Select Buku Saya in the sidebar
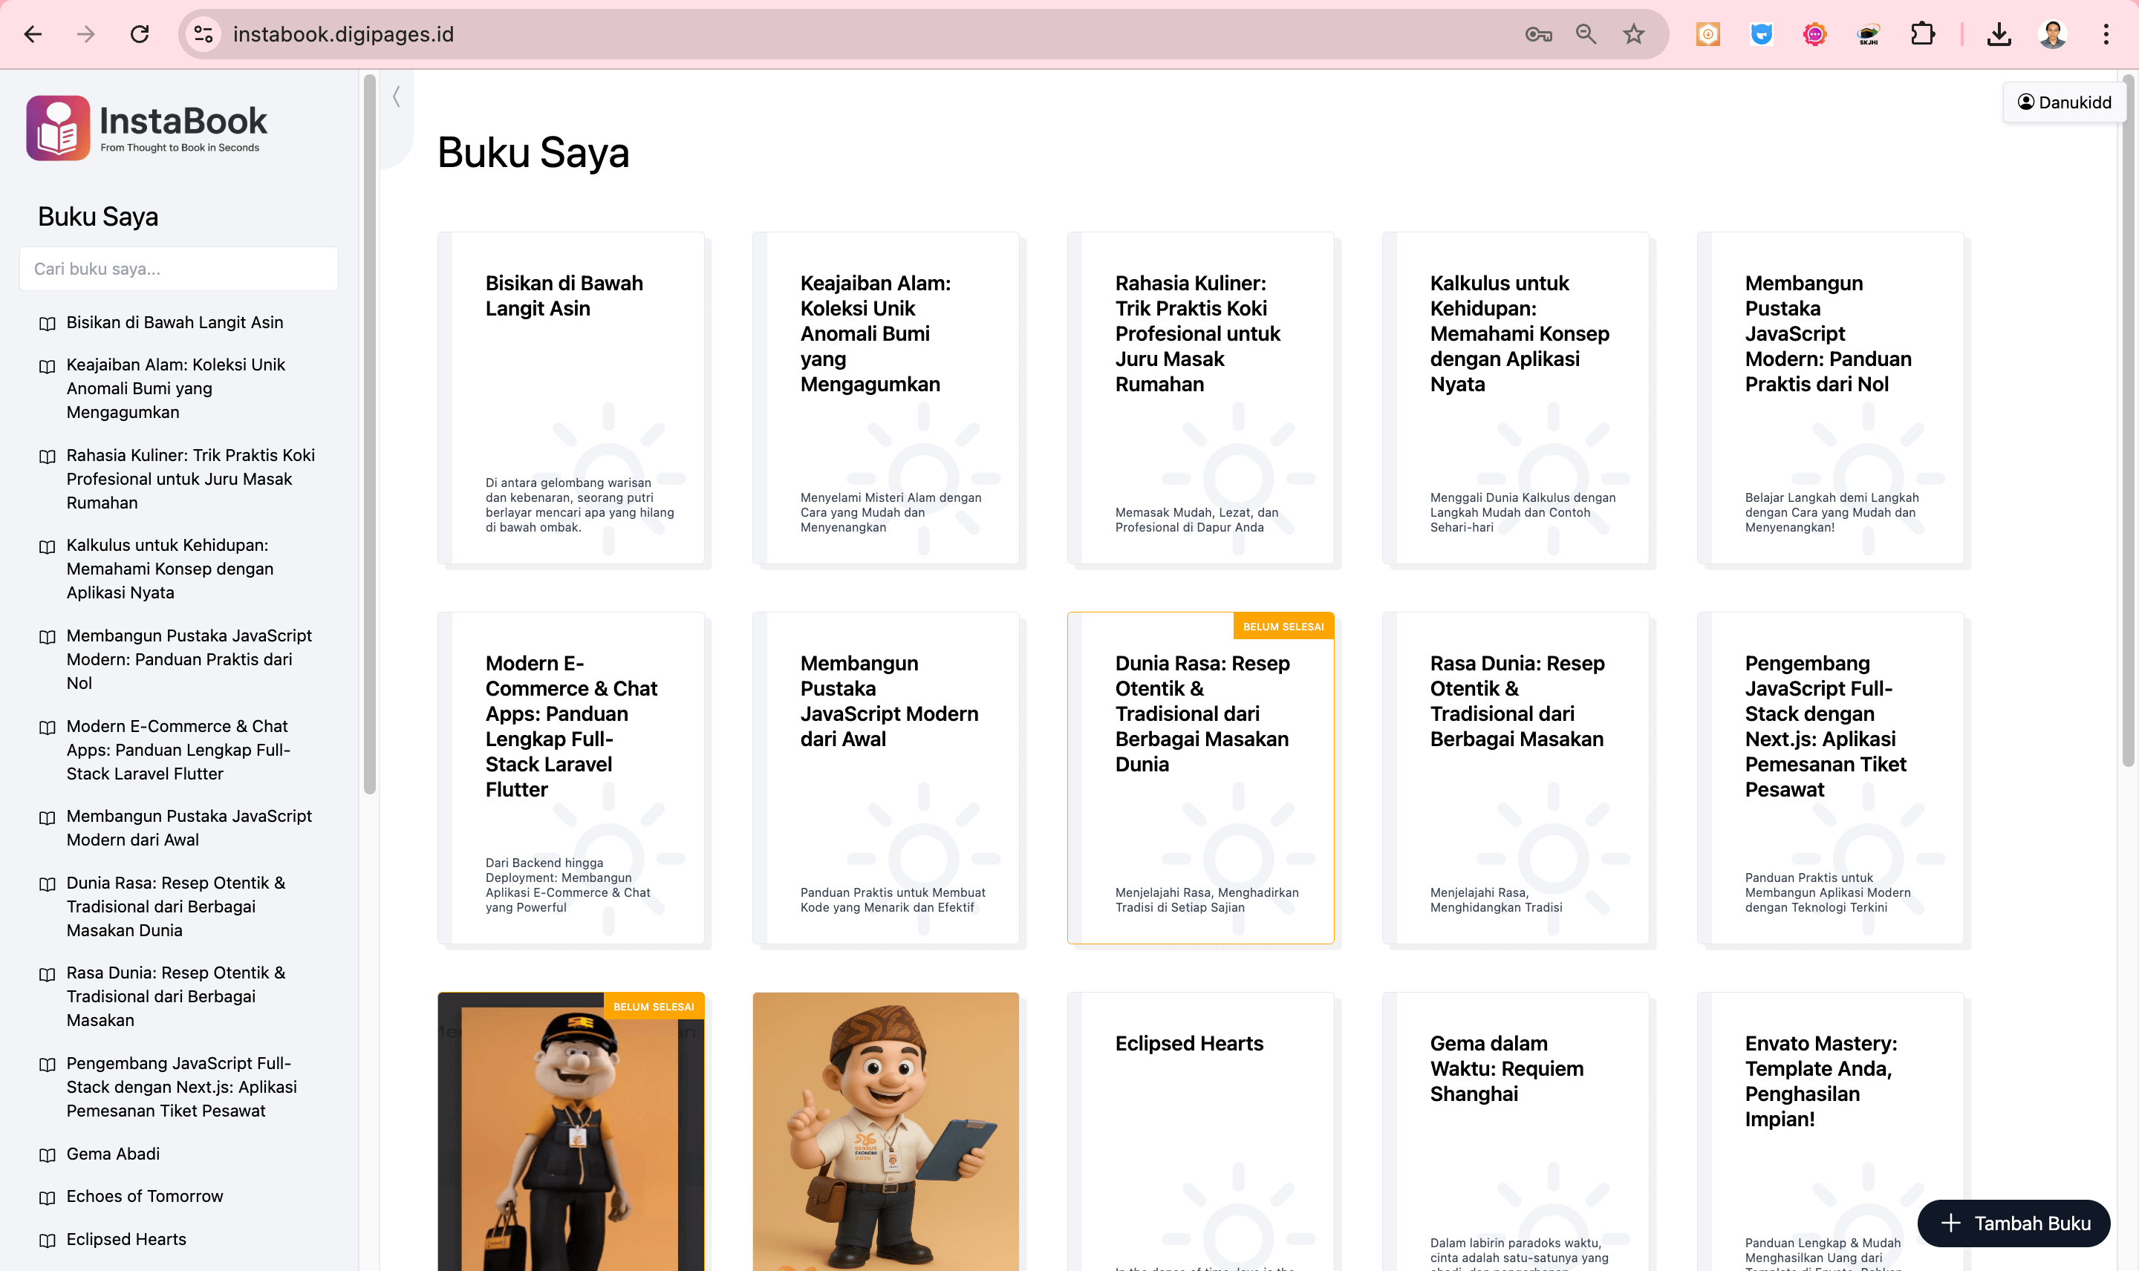 point(99,216)
